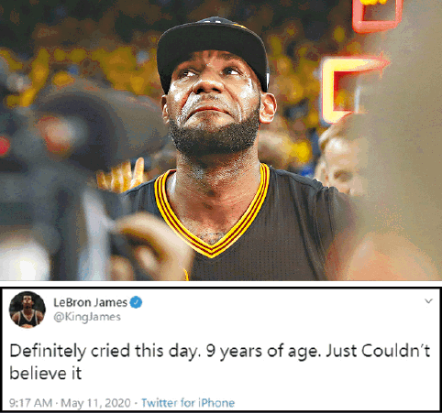Open the LeBron James display name
Screen dimensions: 442x413
(x=91, y=302)
